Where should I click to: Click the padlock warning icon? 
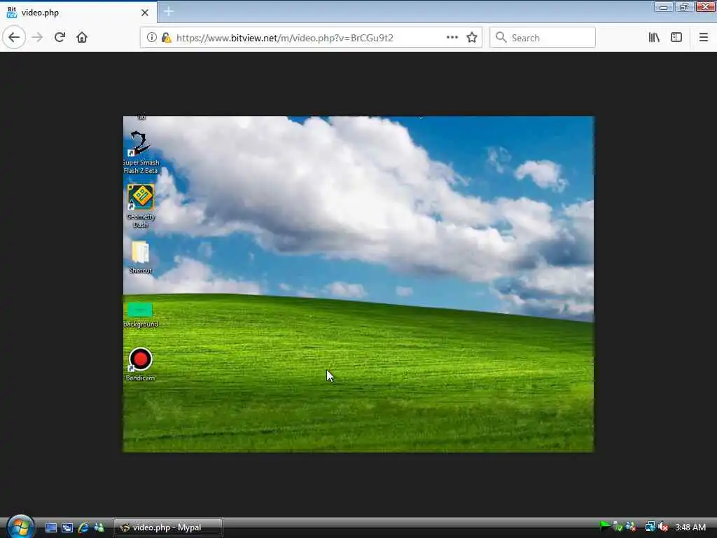[167, 38]
